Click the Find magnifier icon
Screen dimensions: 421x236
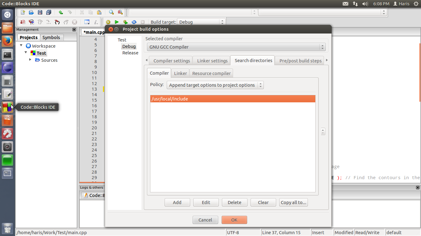coord(111,12)
